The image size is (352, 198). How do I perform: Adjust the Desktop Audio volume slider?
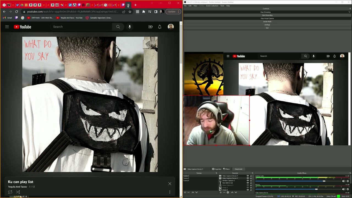click(324, 181)
